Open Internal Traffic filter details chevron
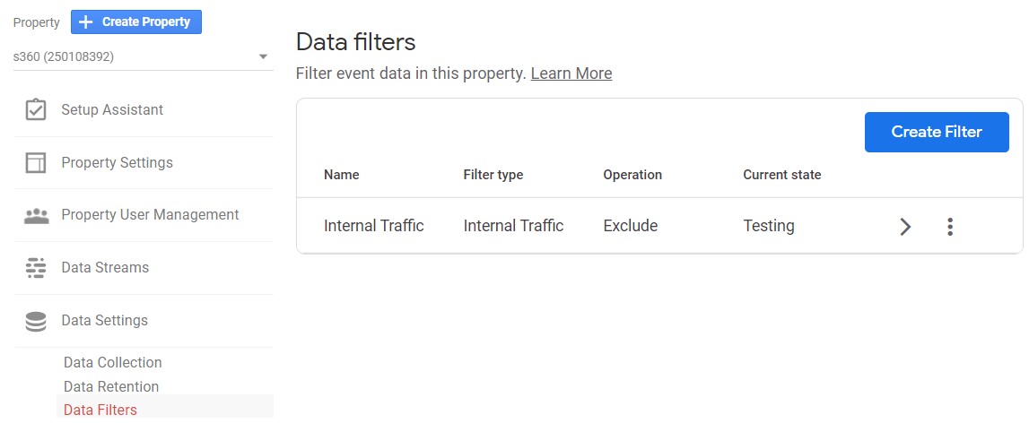Viewport: 1029px width, 432px height. point(905,227)
